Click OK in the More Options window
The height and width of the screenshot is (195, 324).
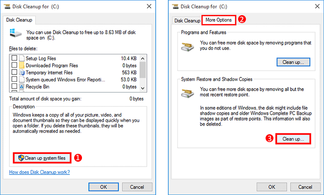coord(272,187)
